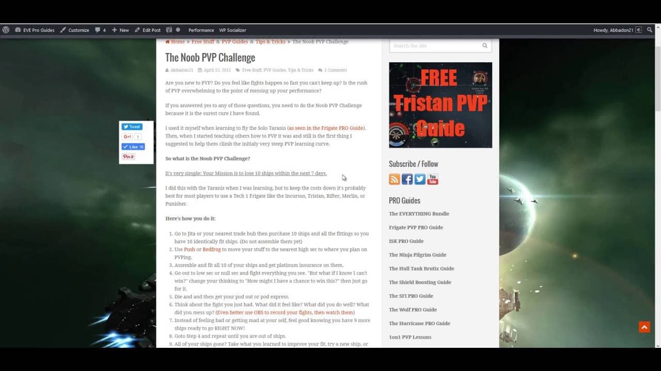This screenshot has width=661, height=371.
Task: Share post with the Tweet button
Action: click(132, 127)
